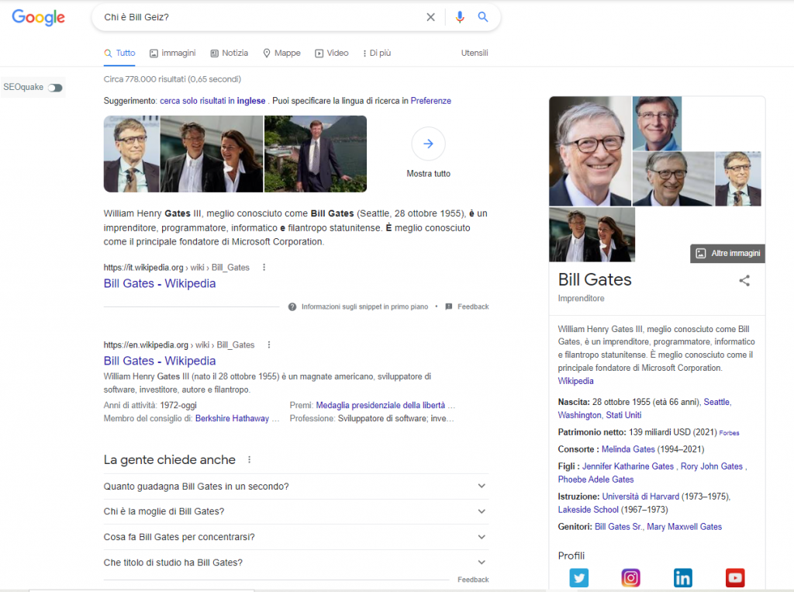Open the Preferenze link

[x=431, y=101]
